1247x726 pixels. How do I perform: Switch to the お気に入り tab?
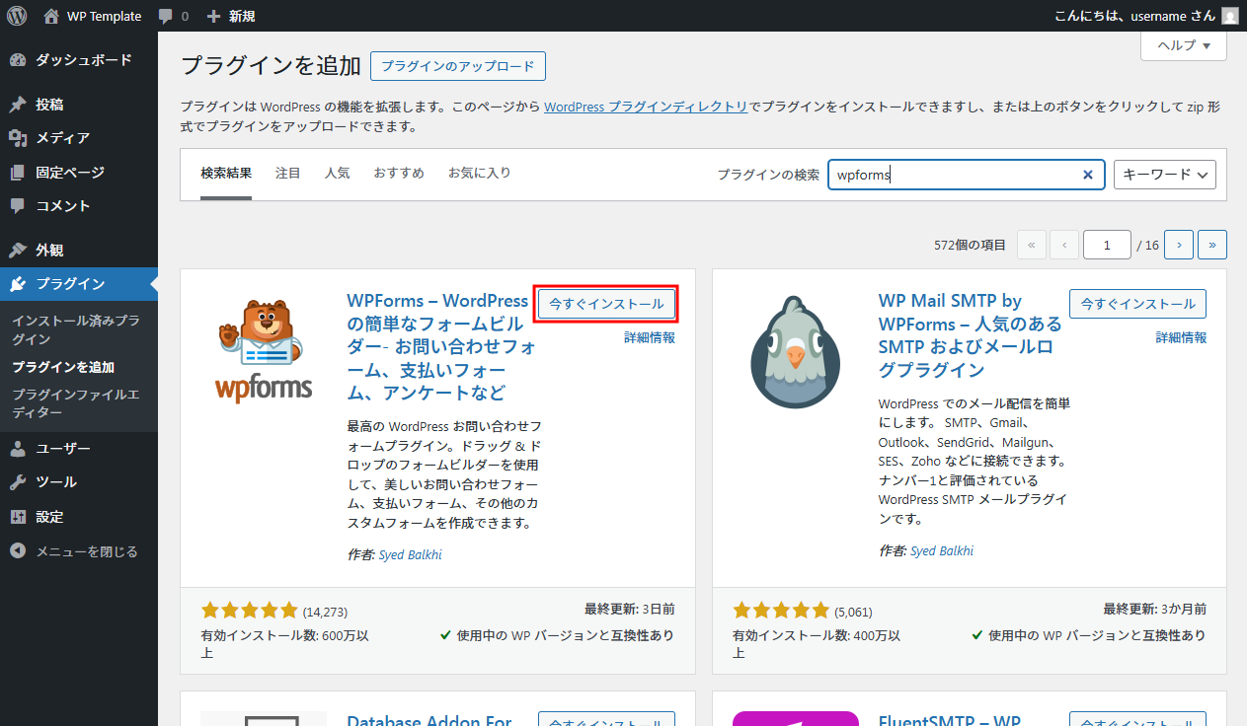coord(480,174)
